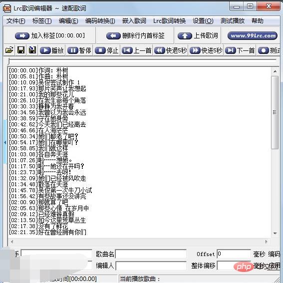Viewport: 283px width, 283px height.
Task: Select line 那就算了吧
Action: (38, 202)
